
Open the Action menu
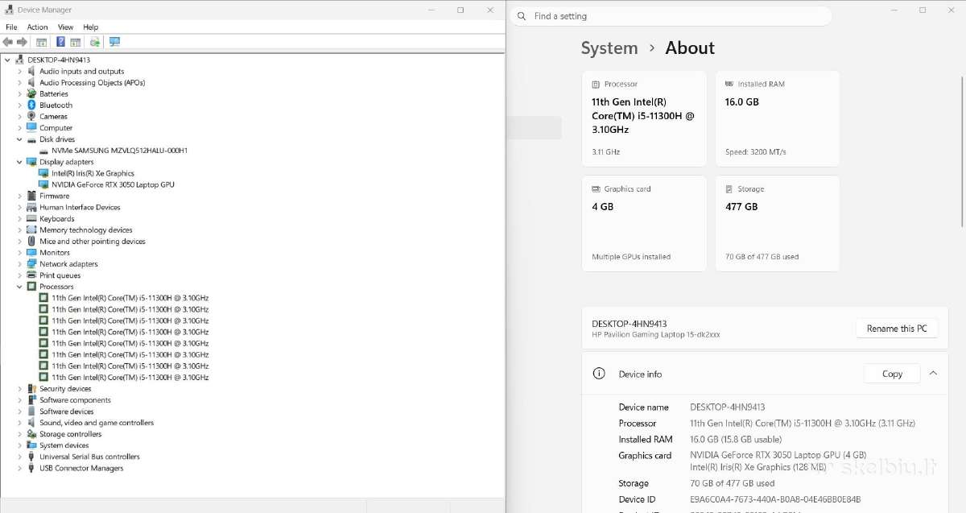[x=38, y=27]
